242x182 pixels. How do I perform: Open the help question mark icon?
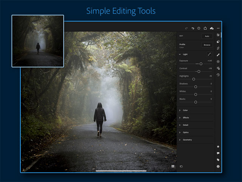199,28
